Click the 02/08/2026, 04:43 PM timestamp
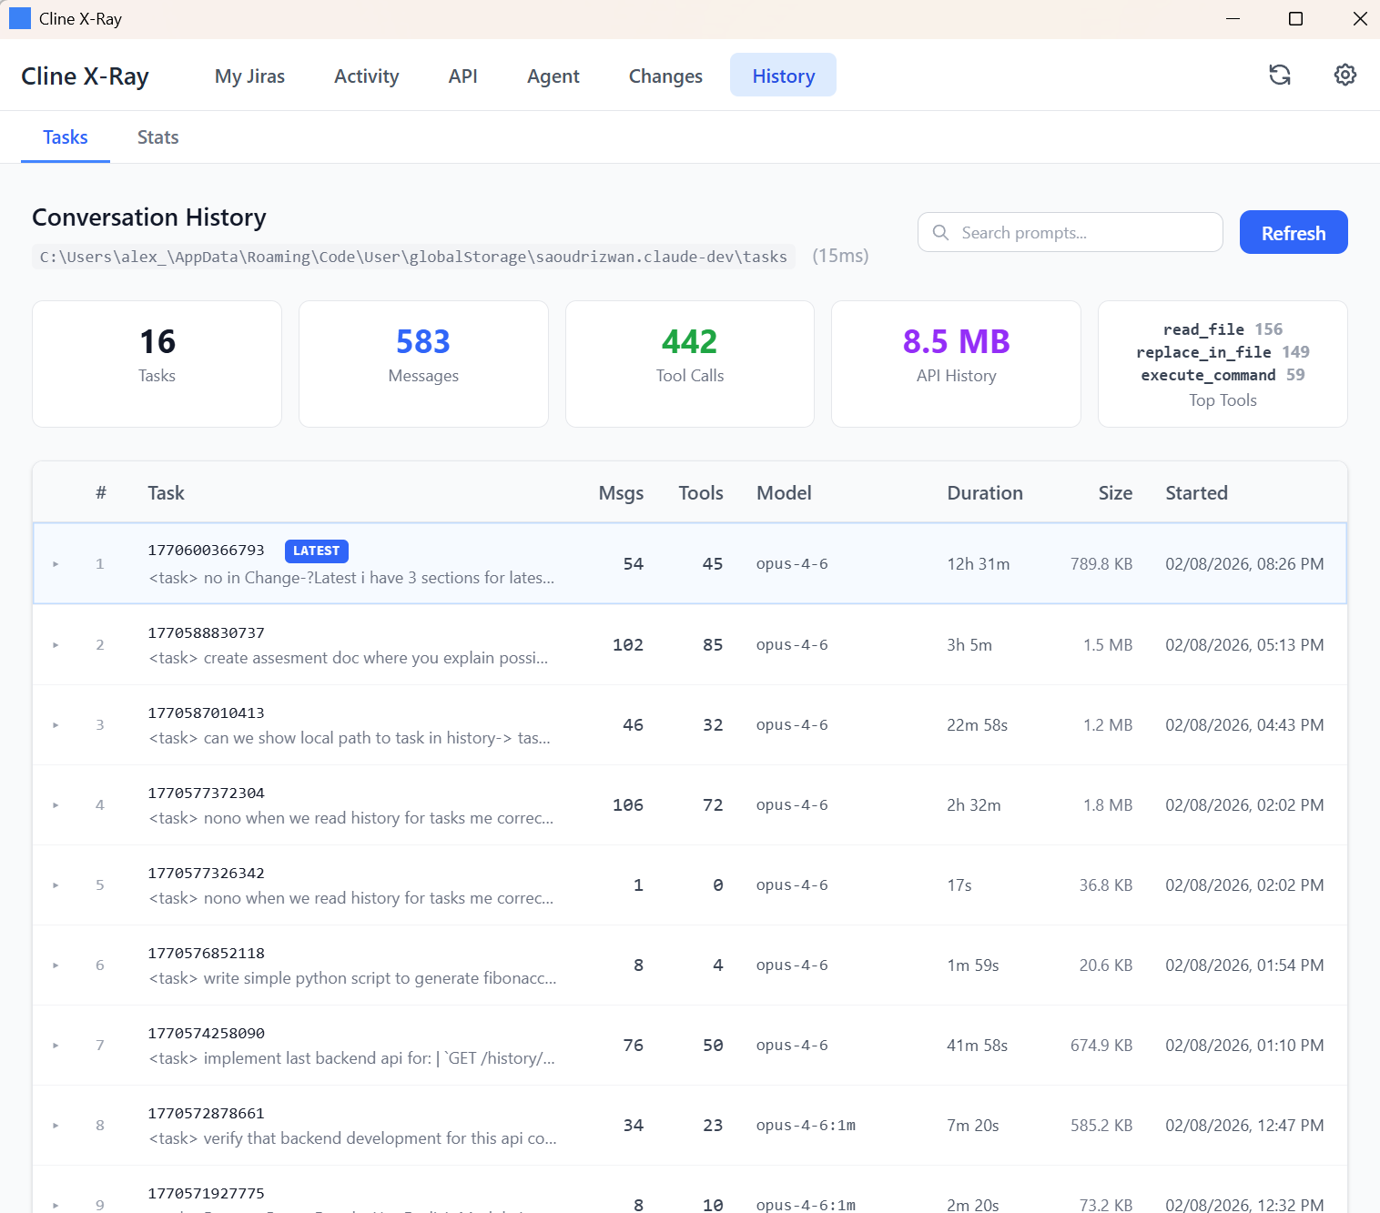 coord(1244,725)
